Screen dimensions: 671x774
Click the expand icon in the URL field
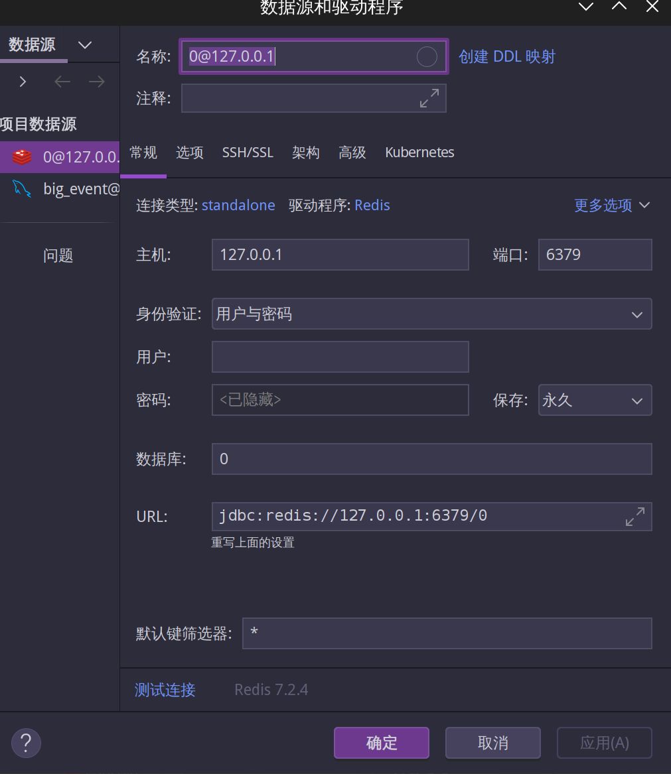tap(635, 517)
